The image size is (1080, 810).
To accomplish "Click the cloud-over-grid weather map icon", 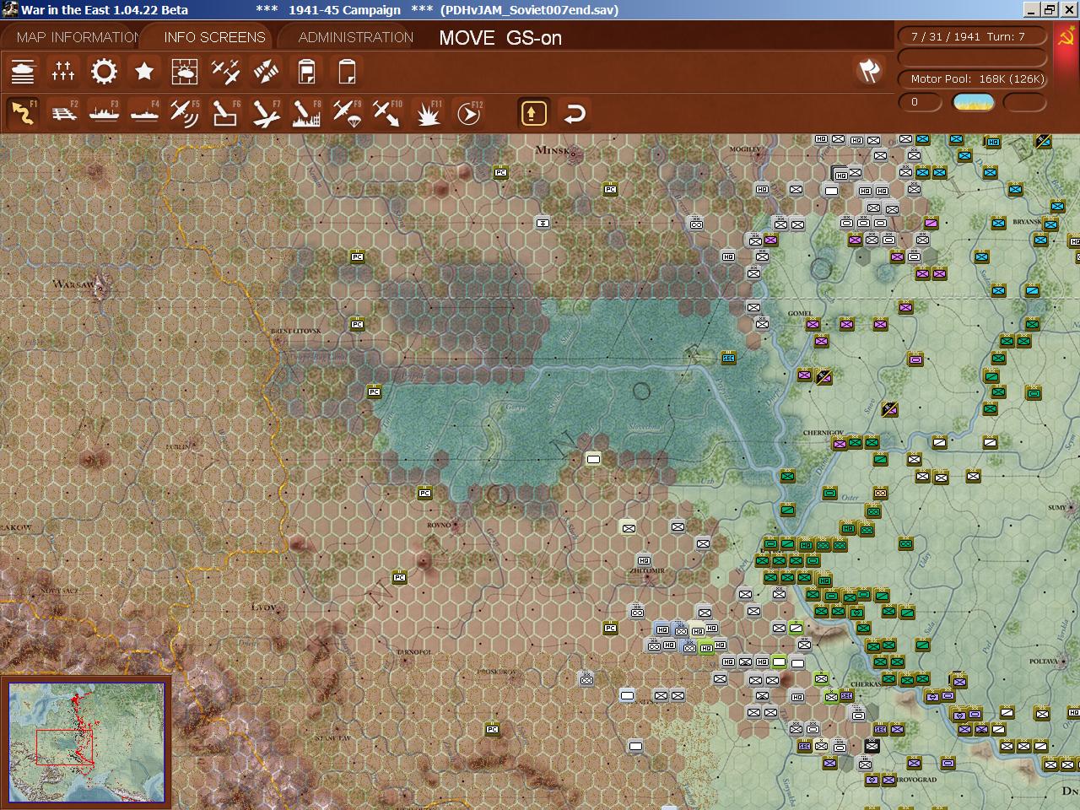I will coord(185,72).
